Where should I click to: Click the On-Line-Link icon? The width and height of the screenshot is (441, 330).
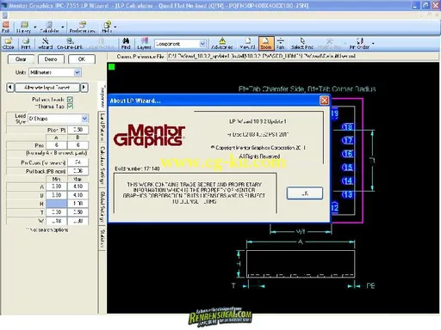coord(70,44)
